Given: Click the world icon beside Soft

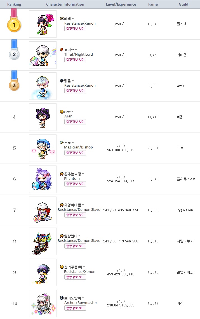Looking at the screenshot, I should (62, 112).
